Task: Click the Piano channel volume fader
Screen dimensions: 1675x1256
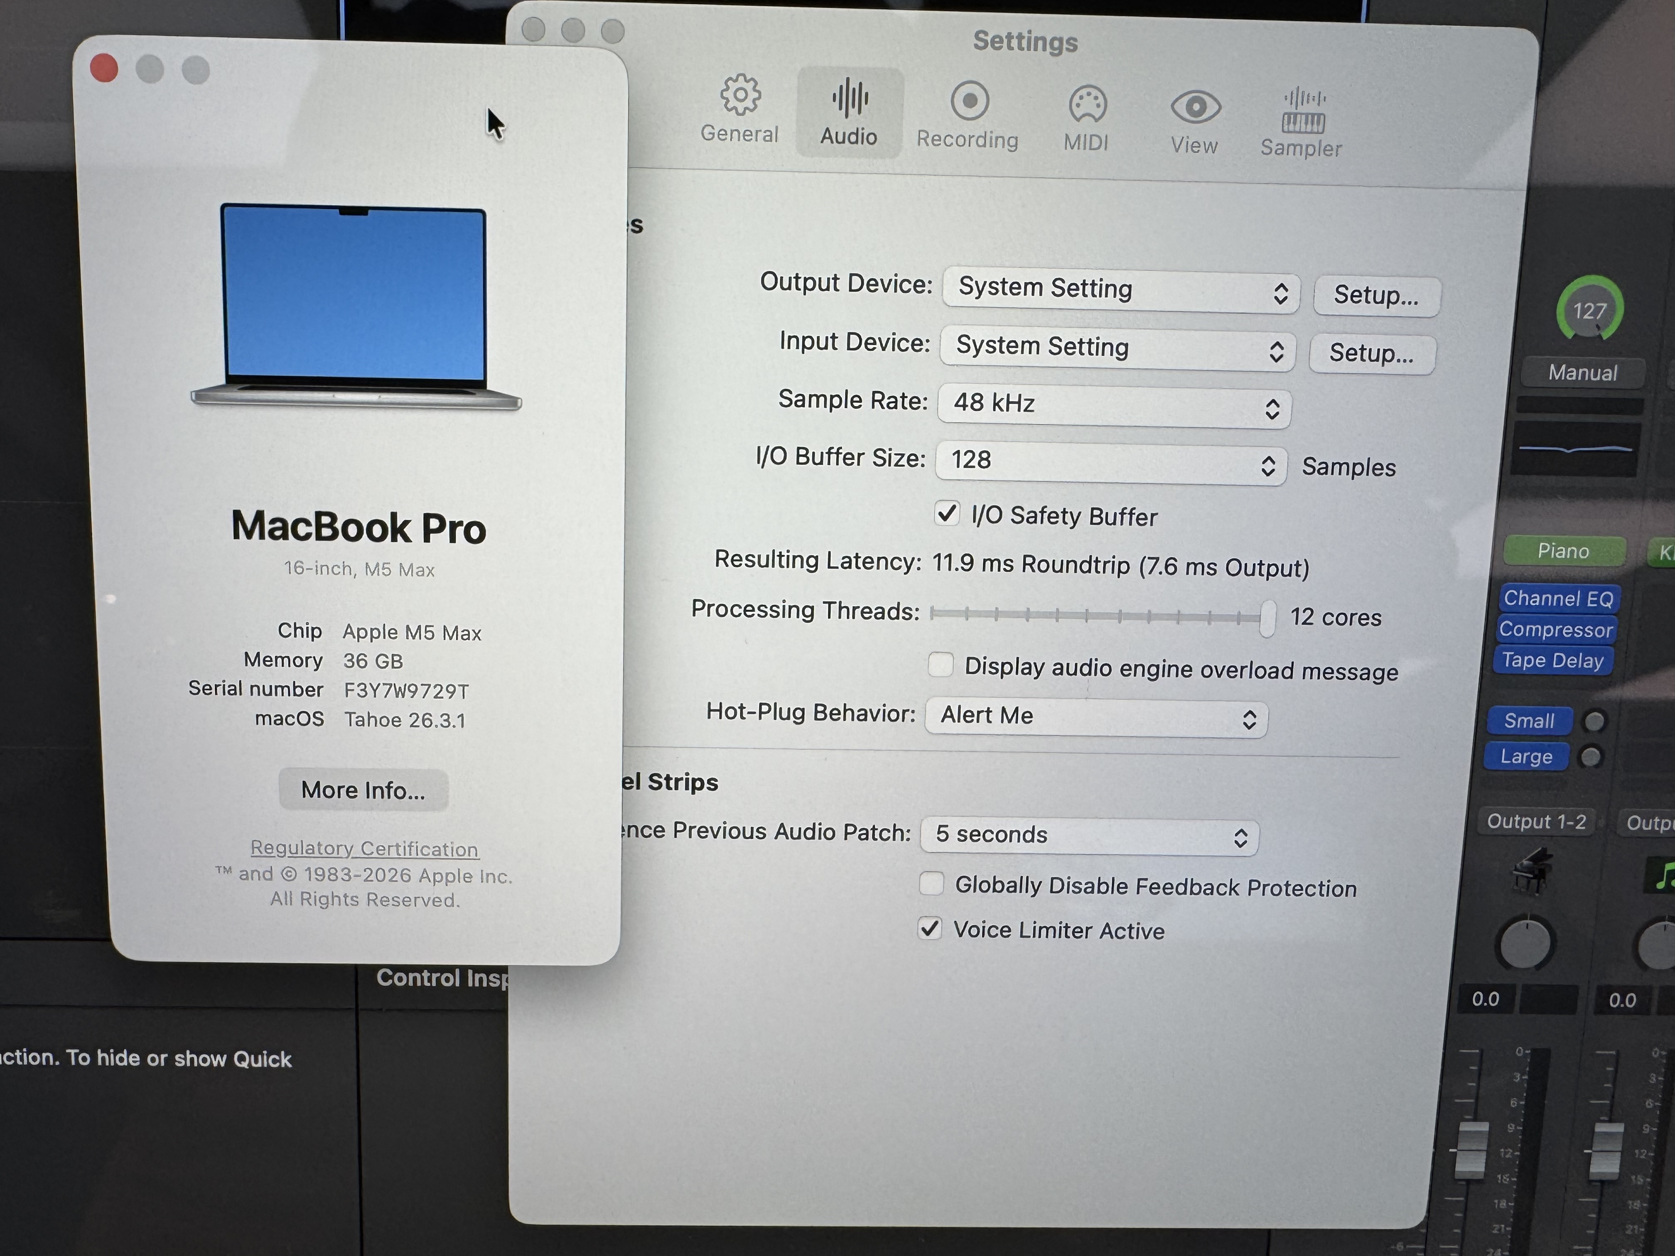Action: [x=1472, y=1151]
